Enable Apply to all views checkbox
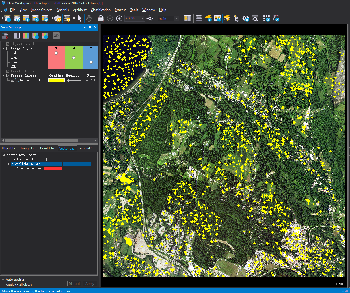Viewport: 350px width, 293px height. [x=3, y=285]
